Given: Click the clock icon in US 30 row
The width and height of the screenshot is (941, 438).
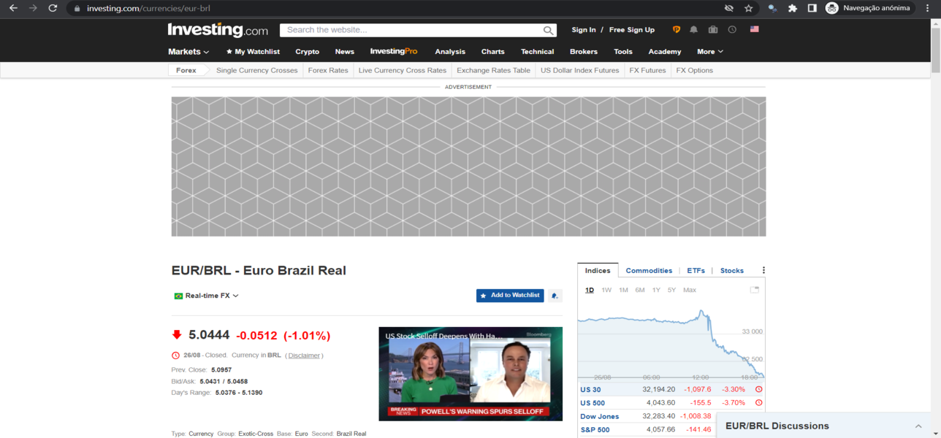Looking at the screenshot, I should click(759, 390).
